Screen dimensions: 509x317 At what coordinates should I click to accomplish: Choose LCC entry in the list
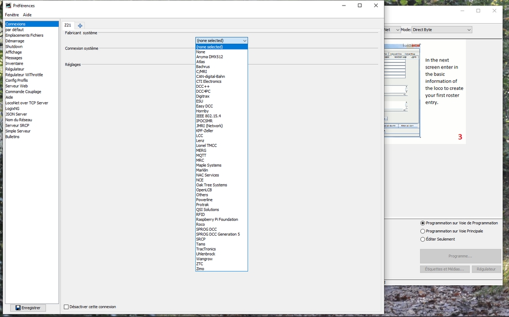(x=221, y=135)
